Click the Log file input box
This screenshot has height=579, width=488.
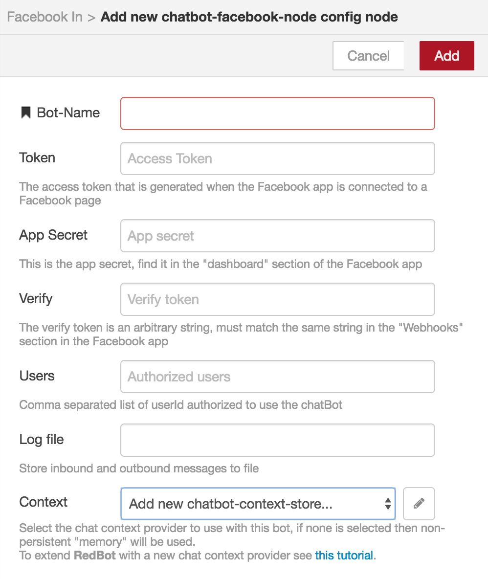(278, 440)
